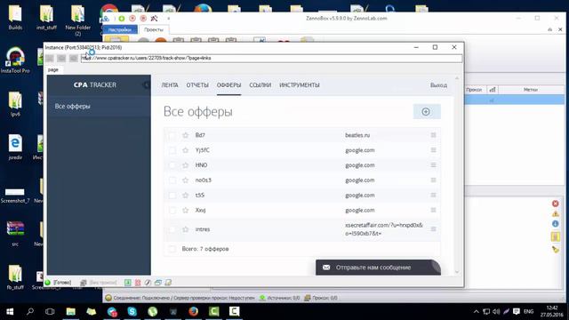Open InstaTool Pro desktop shortcut

pyautogui.click(x=15, y=60)
